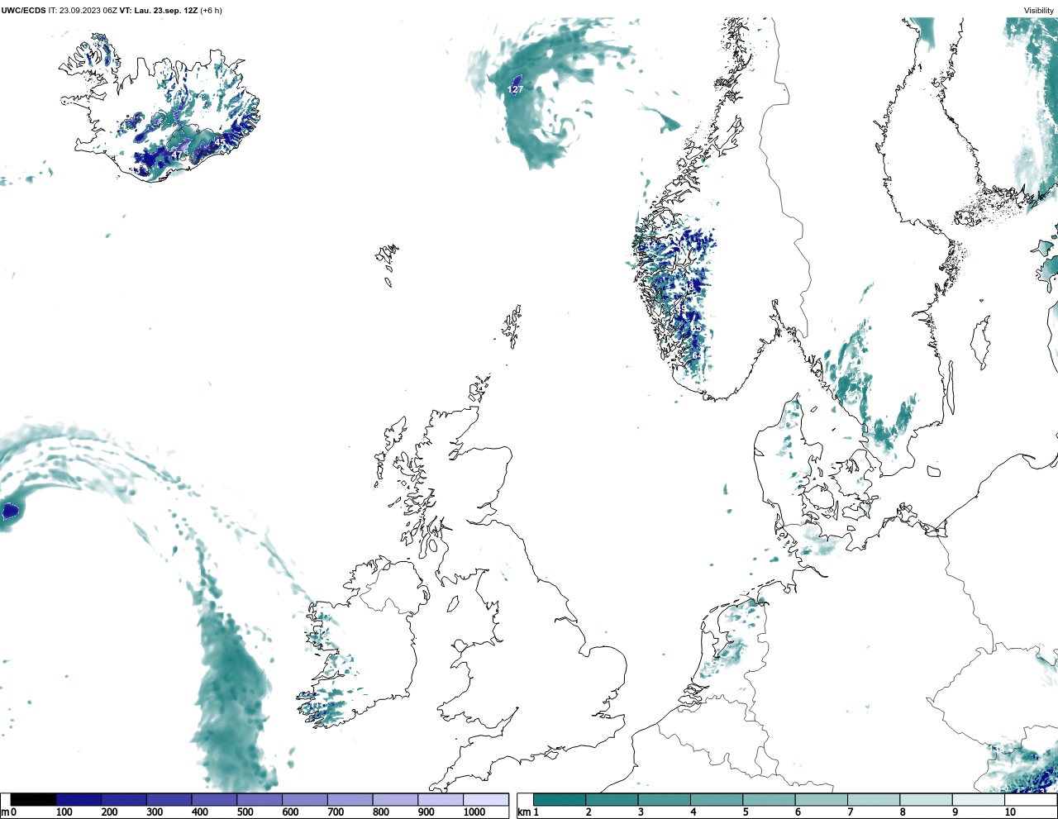Click the 'km' unit label in legend
Viewport: 1058px width, 819px height.
tap(523, 812)
